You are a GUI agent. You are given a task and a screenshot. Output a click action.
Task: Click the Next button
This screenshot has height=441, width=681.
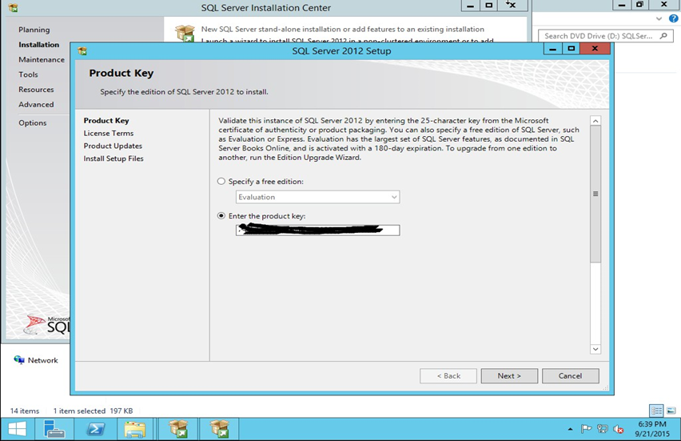click(x=508, y=375)
